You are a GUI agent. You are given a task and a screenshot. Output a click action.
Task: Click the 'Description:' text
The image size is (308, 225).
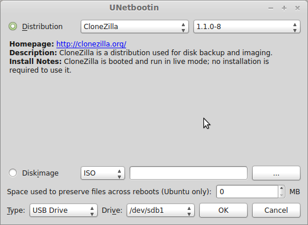click(33, 53)
